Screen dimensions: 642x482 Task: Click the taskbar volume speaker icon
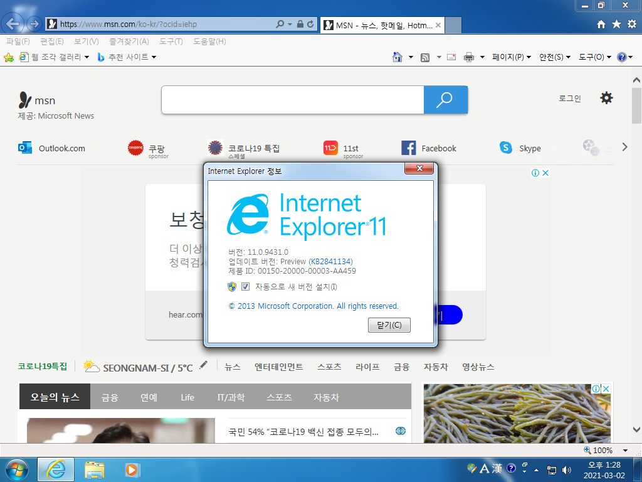pos(567,470)
